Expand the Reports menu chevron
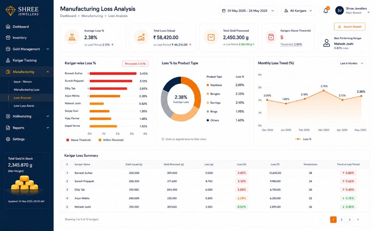The width and height of the screenshot is (375, 231). point(48,128)
